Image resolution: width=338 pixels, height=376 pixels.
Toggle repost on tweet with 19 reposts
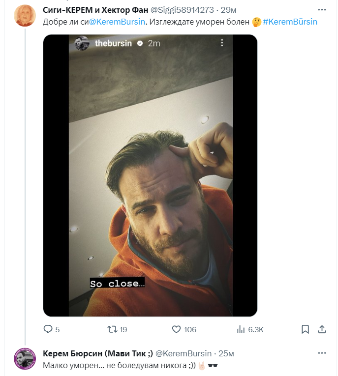coord(112,329)
